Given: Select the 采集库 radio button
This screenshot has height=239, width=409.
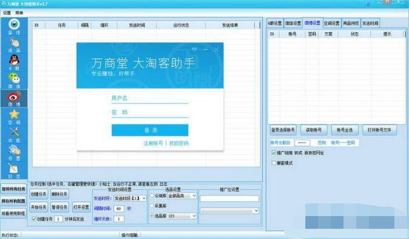Looking at the screenshot, I should point(152,206).
